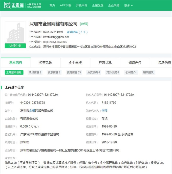Jump to 股东信息 2 section

54,72
